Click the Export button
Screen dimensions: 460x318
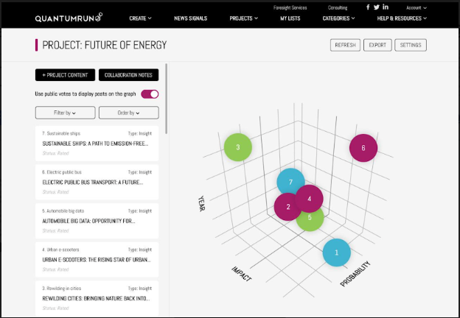377,45
